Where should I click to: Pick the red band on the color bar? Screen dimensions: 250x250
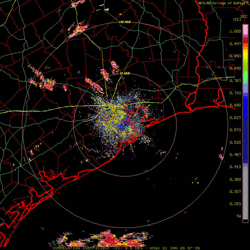245,42
